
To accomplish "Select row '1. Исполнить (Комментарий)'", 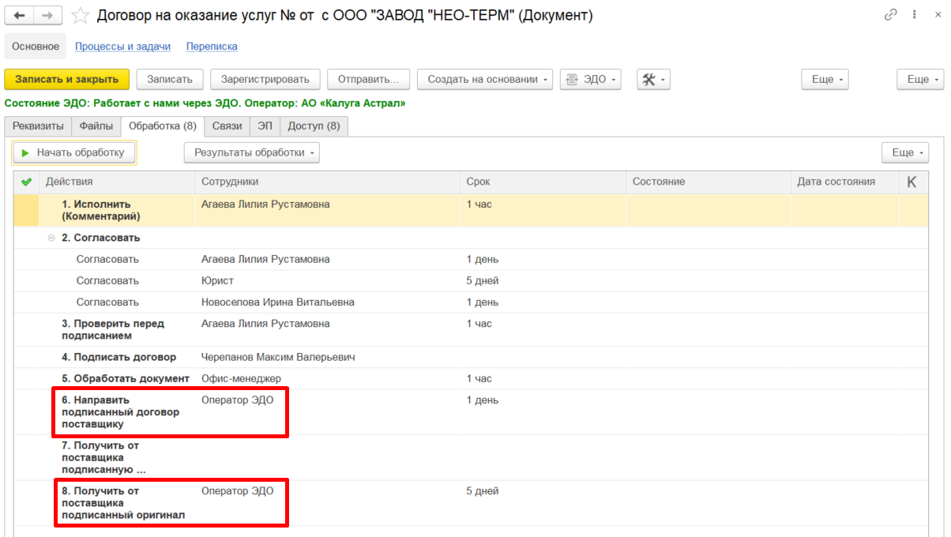I will point(471,210).
